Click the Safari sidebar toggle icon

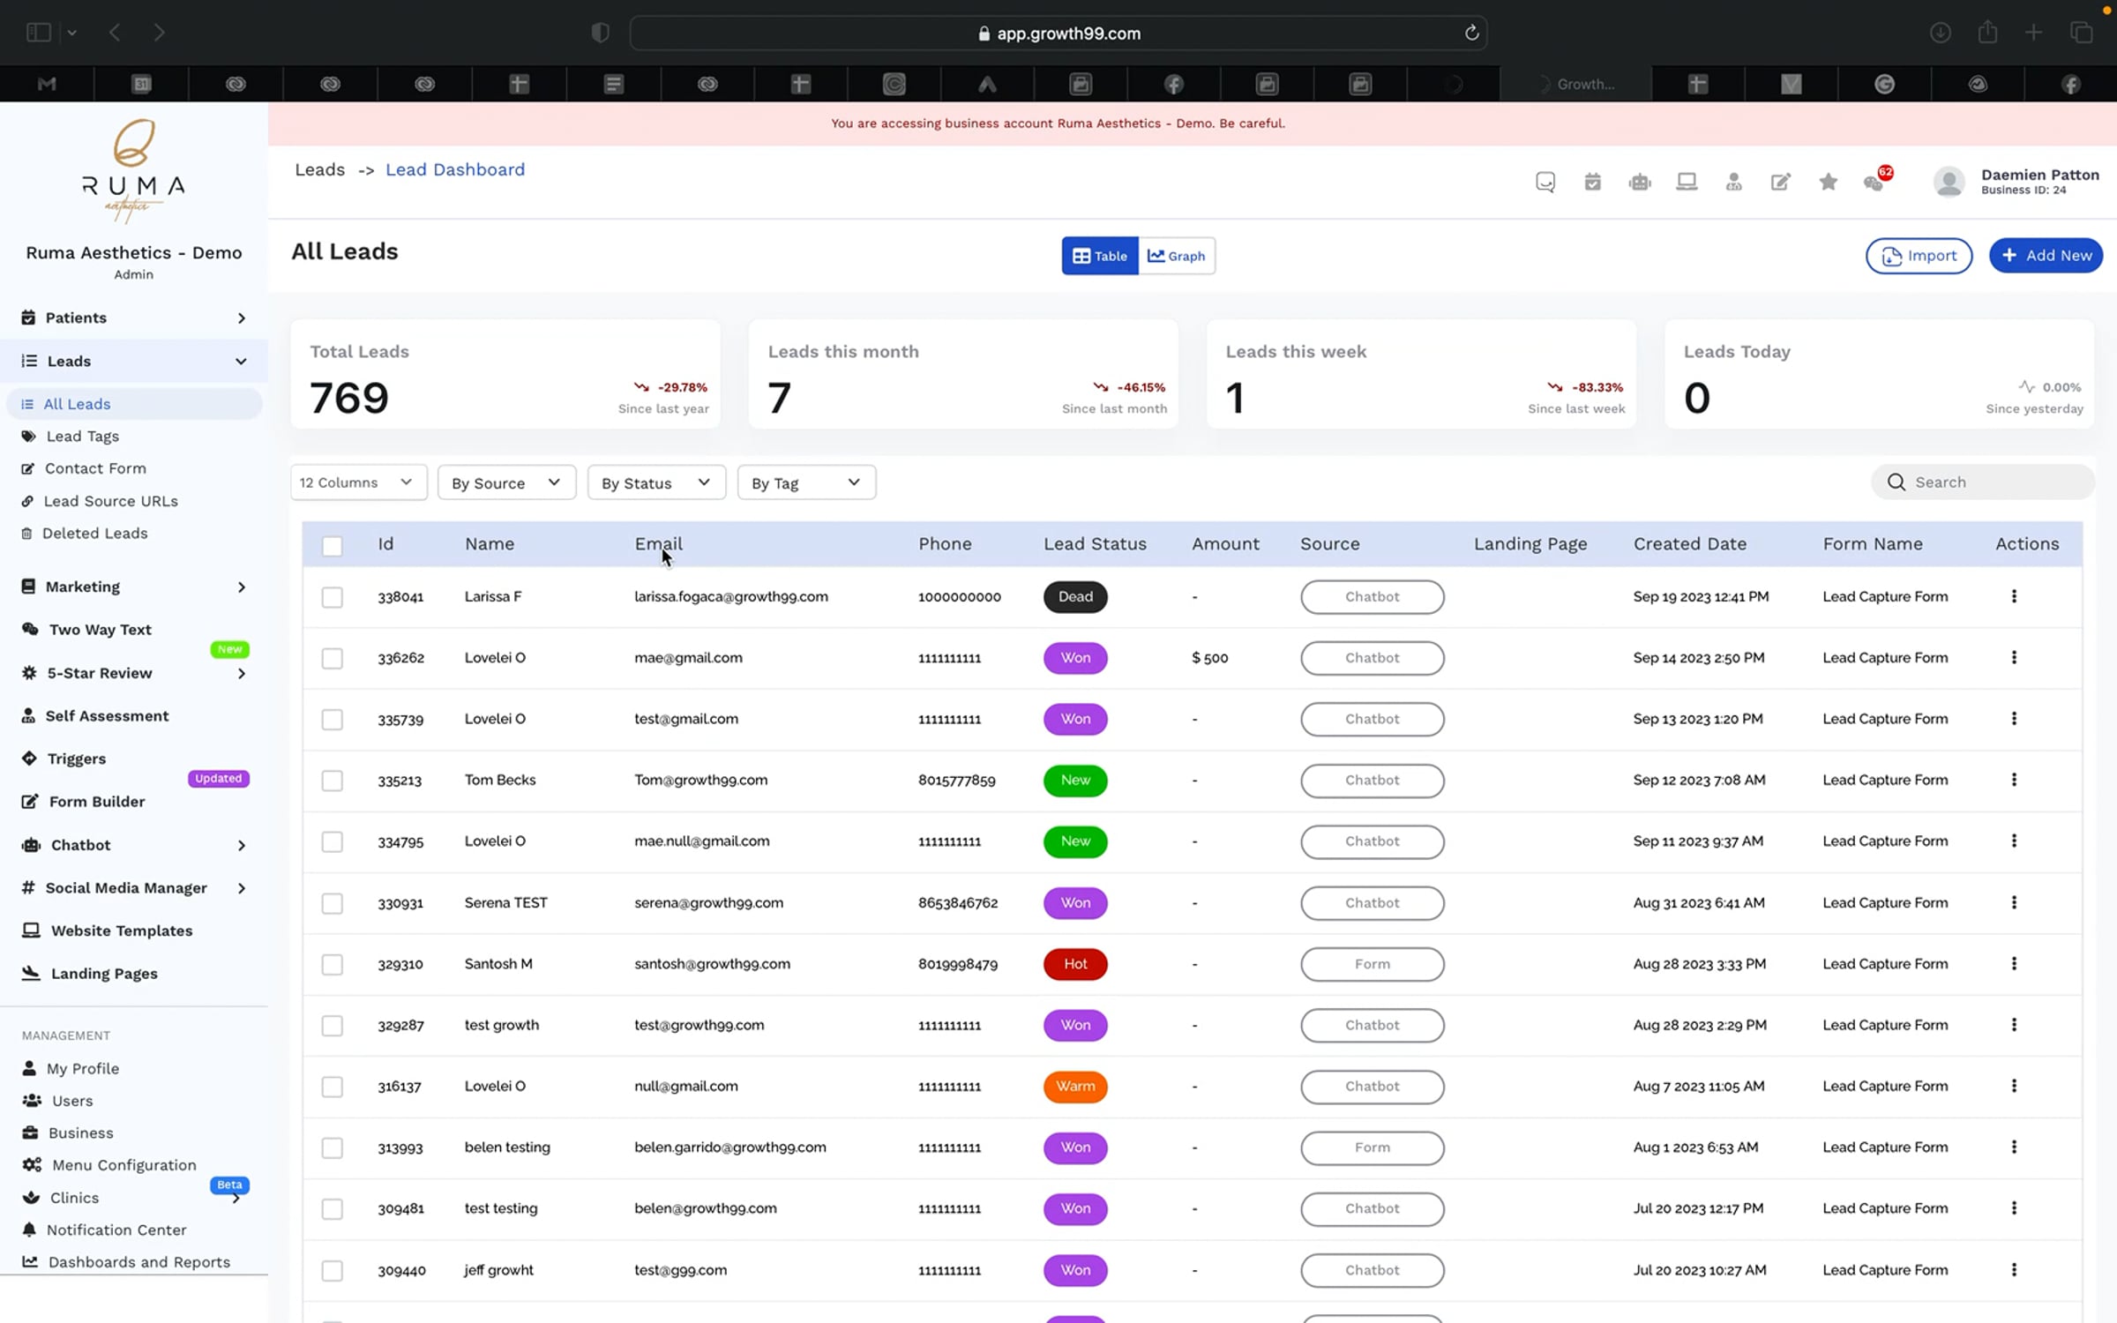pyautogui.click(x=39, y=33)
